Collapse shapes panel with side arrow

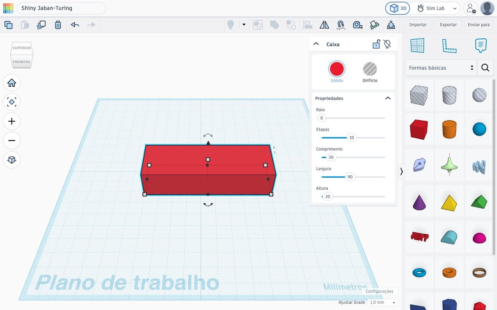(401, 172)
